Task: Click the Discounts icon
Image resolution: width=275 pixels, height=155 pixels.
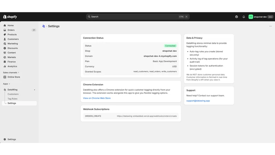Action: click(5, 48)
